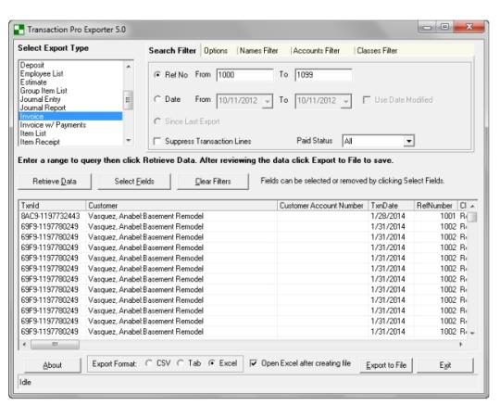500x418 pixels.
Task: Click the About button
Action: point(53,365)
